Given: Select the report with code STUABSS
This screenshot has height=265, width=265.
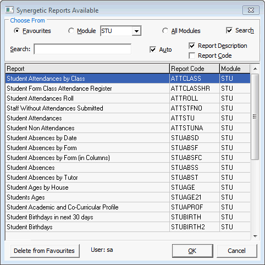Looking at the screenshot, I should pyautogui.click(x=128, y=168).
